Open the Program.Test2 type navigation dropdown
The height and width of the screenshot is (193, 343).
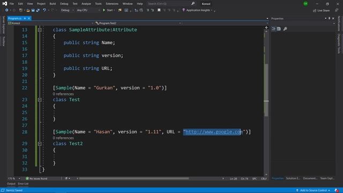(x=138, y=23)
